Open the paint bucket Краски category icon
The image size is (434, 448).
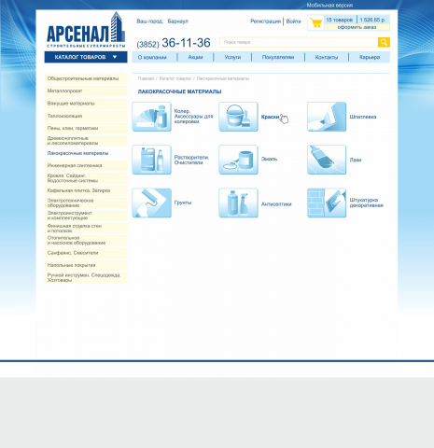tap(238, 117)
